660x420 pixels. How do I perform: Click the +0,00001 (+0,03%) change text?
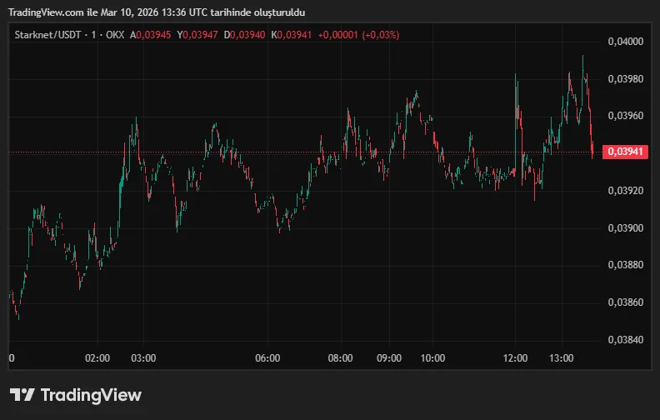coord(360,35)
